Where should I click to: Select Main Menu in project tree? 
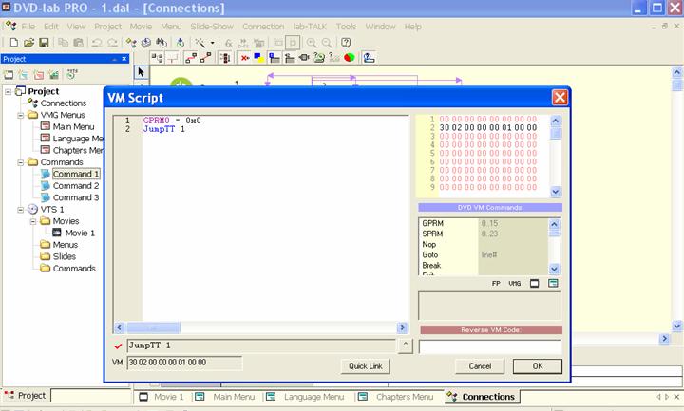pyautogui.click(x=73, y=127)
